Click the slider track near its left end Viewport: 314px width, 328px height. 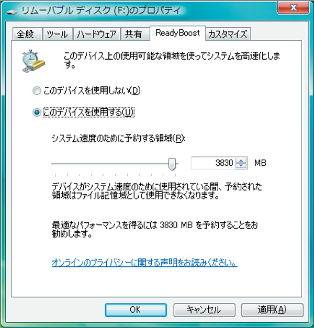coord(58,164)
